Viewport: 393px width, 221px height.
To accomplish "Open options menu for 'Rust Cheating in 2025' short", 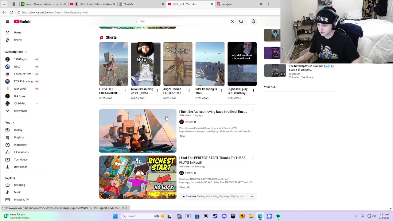I will click(x=221, y=91).
